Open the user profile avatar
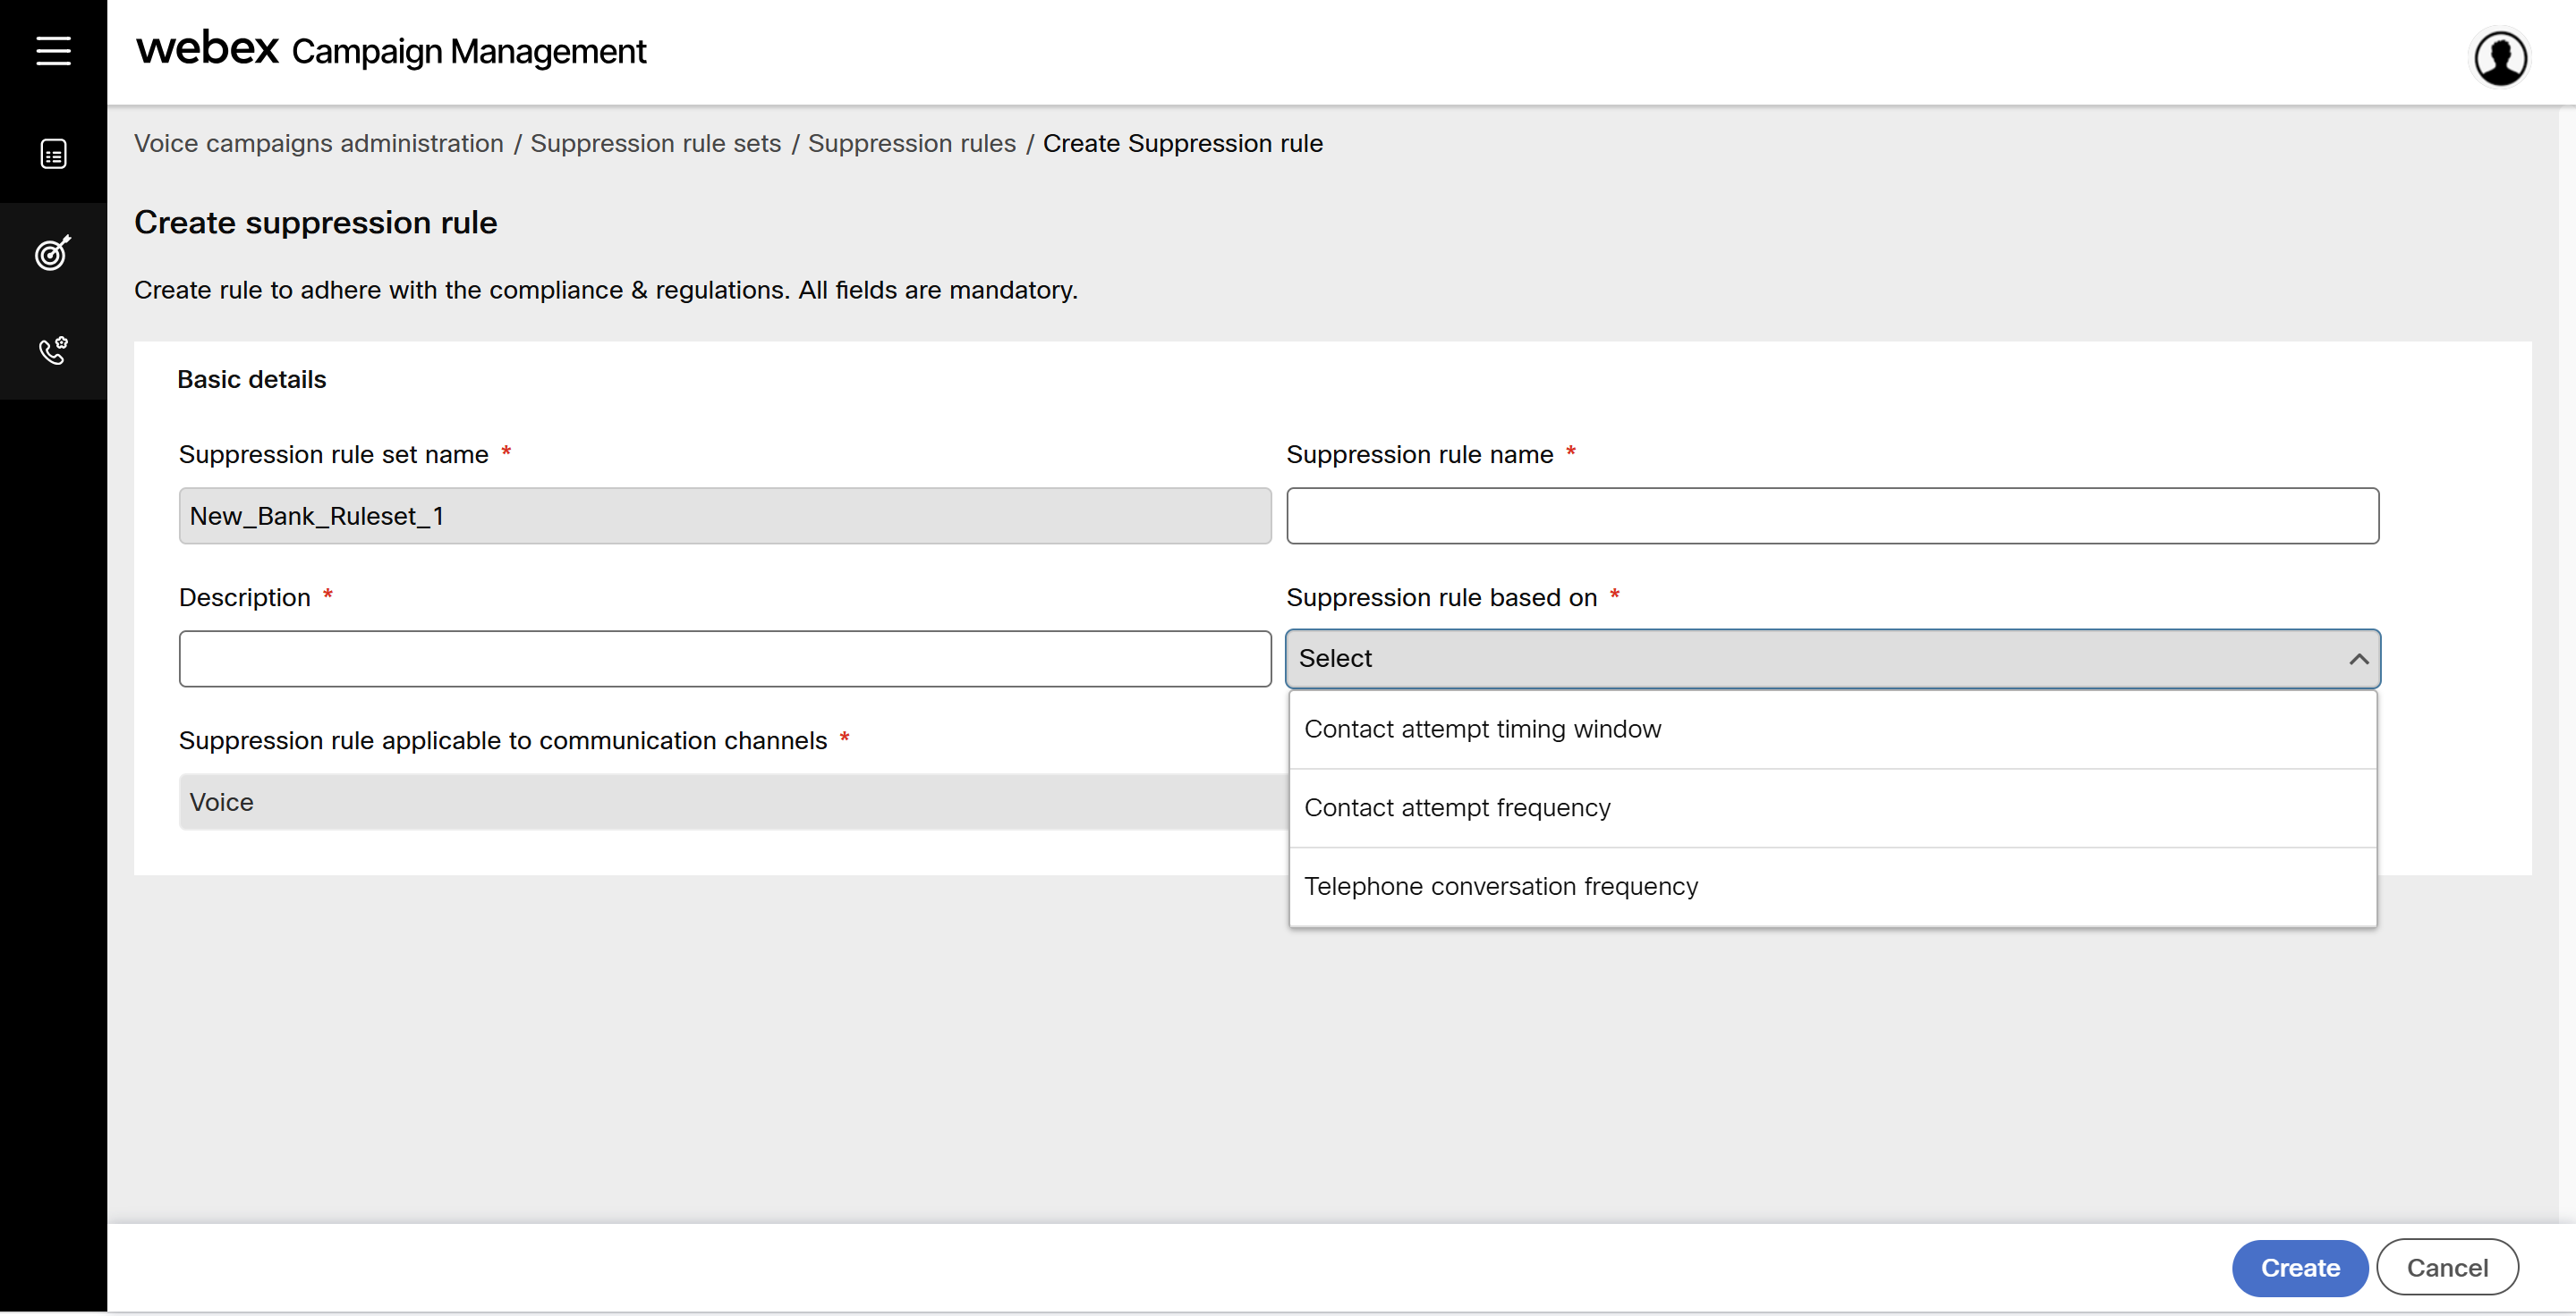2576x1316 pixels. pos(2500,58)
